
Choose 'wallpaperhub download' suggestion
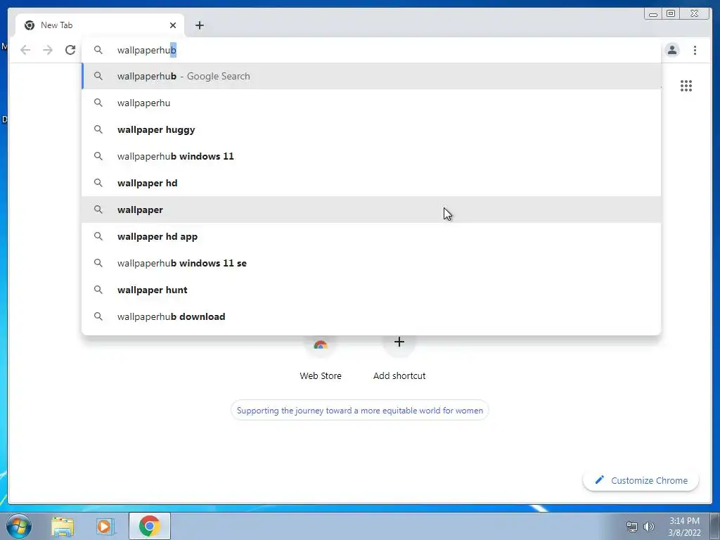pyautogui.click(x=371, y=316)
